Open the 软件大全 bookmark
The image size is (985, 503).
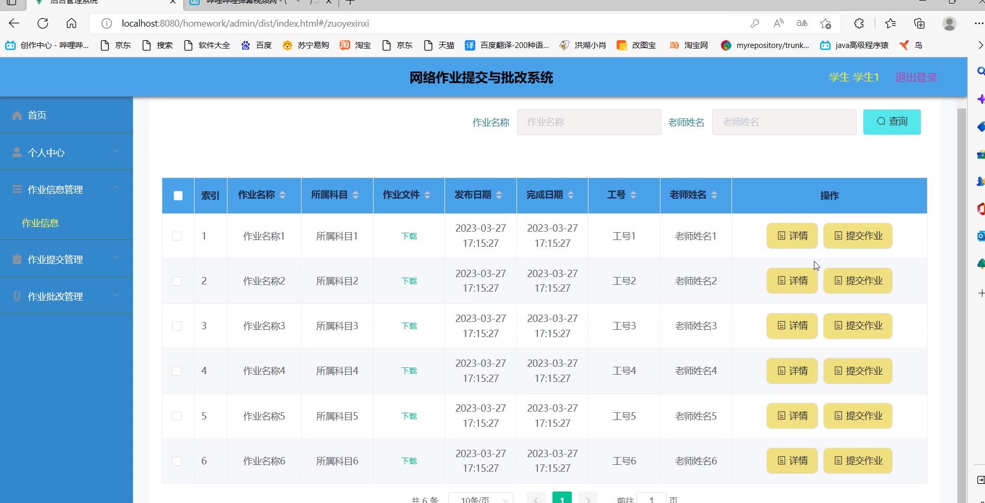point(207,45)
